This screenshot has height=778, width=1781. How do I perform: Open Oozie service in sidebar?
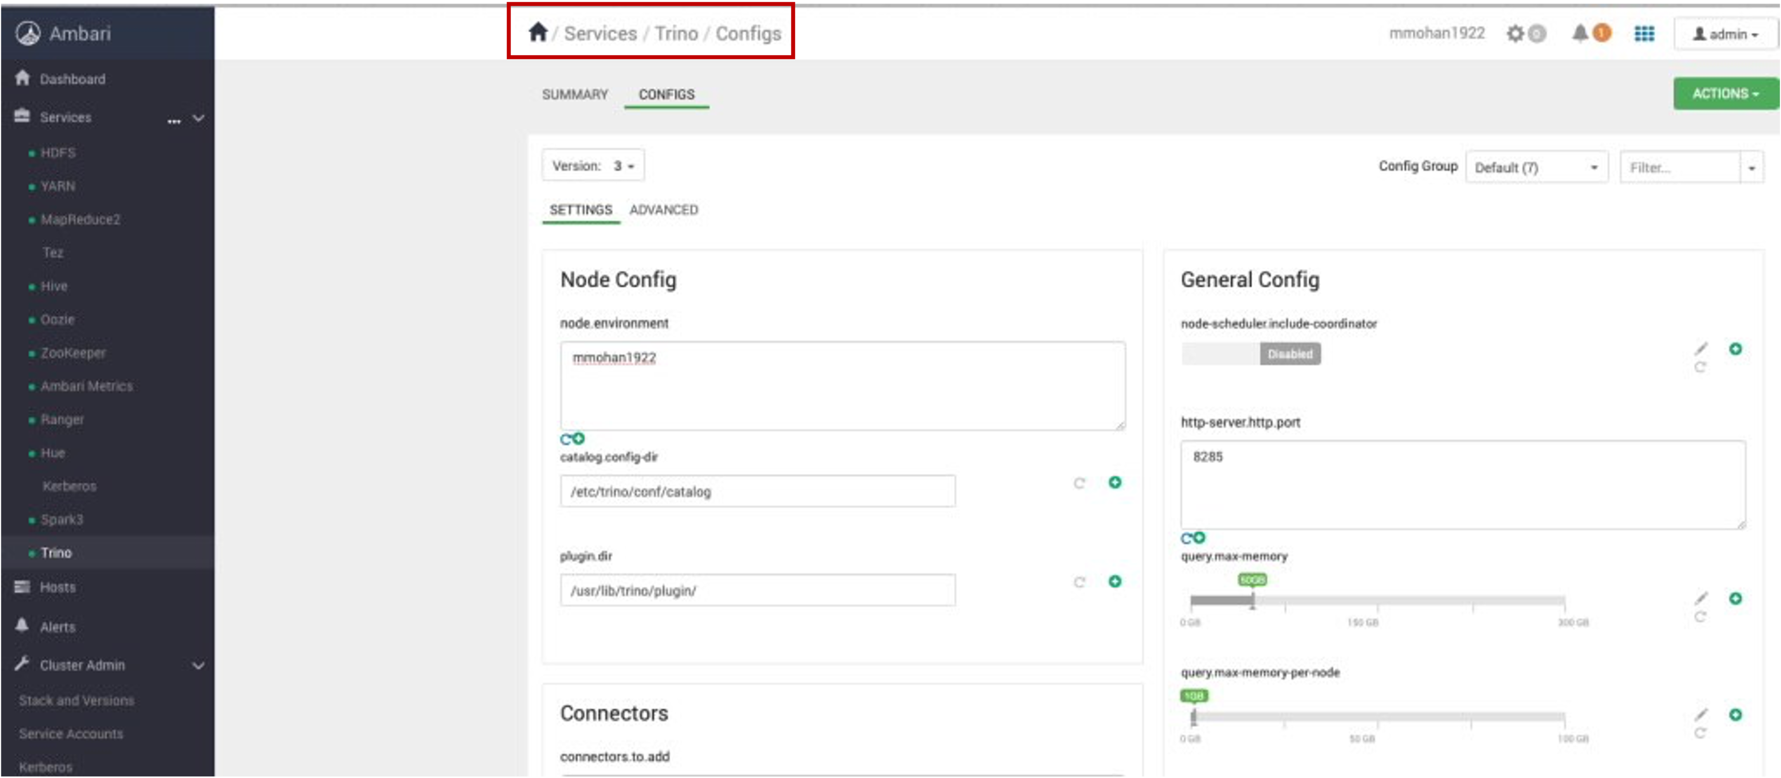[x=57, y=319]
